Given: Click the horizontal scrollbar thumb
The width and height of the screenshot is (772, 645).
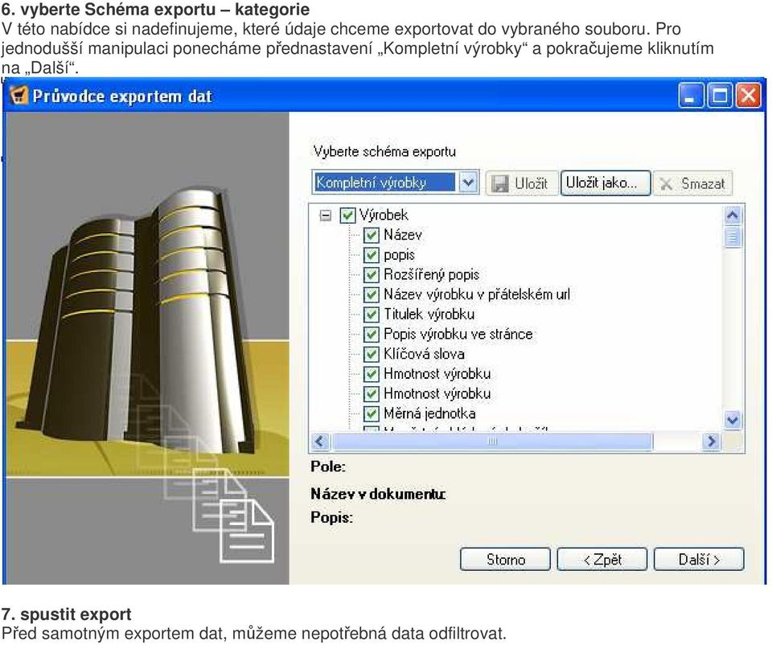Looking at the screenshot, I should tap(492, 442).
